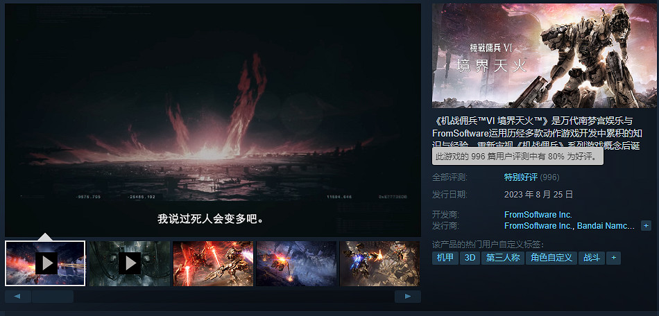Select the 机甲 tag
The height and width of the screenshot is (316, 659).
point(445,258)
